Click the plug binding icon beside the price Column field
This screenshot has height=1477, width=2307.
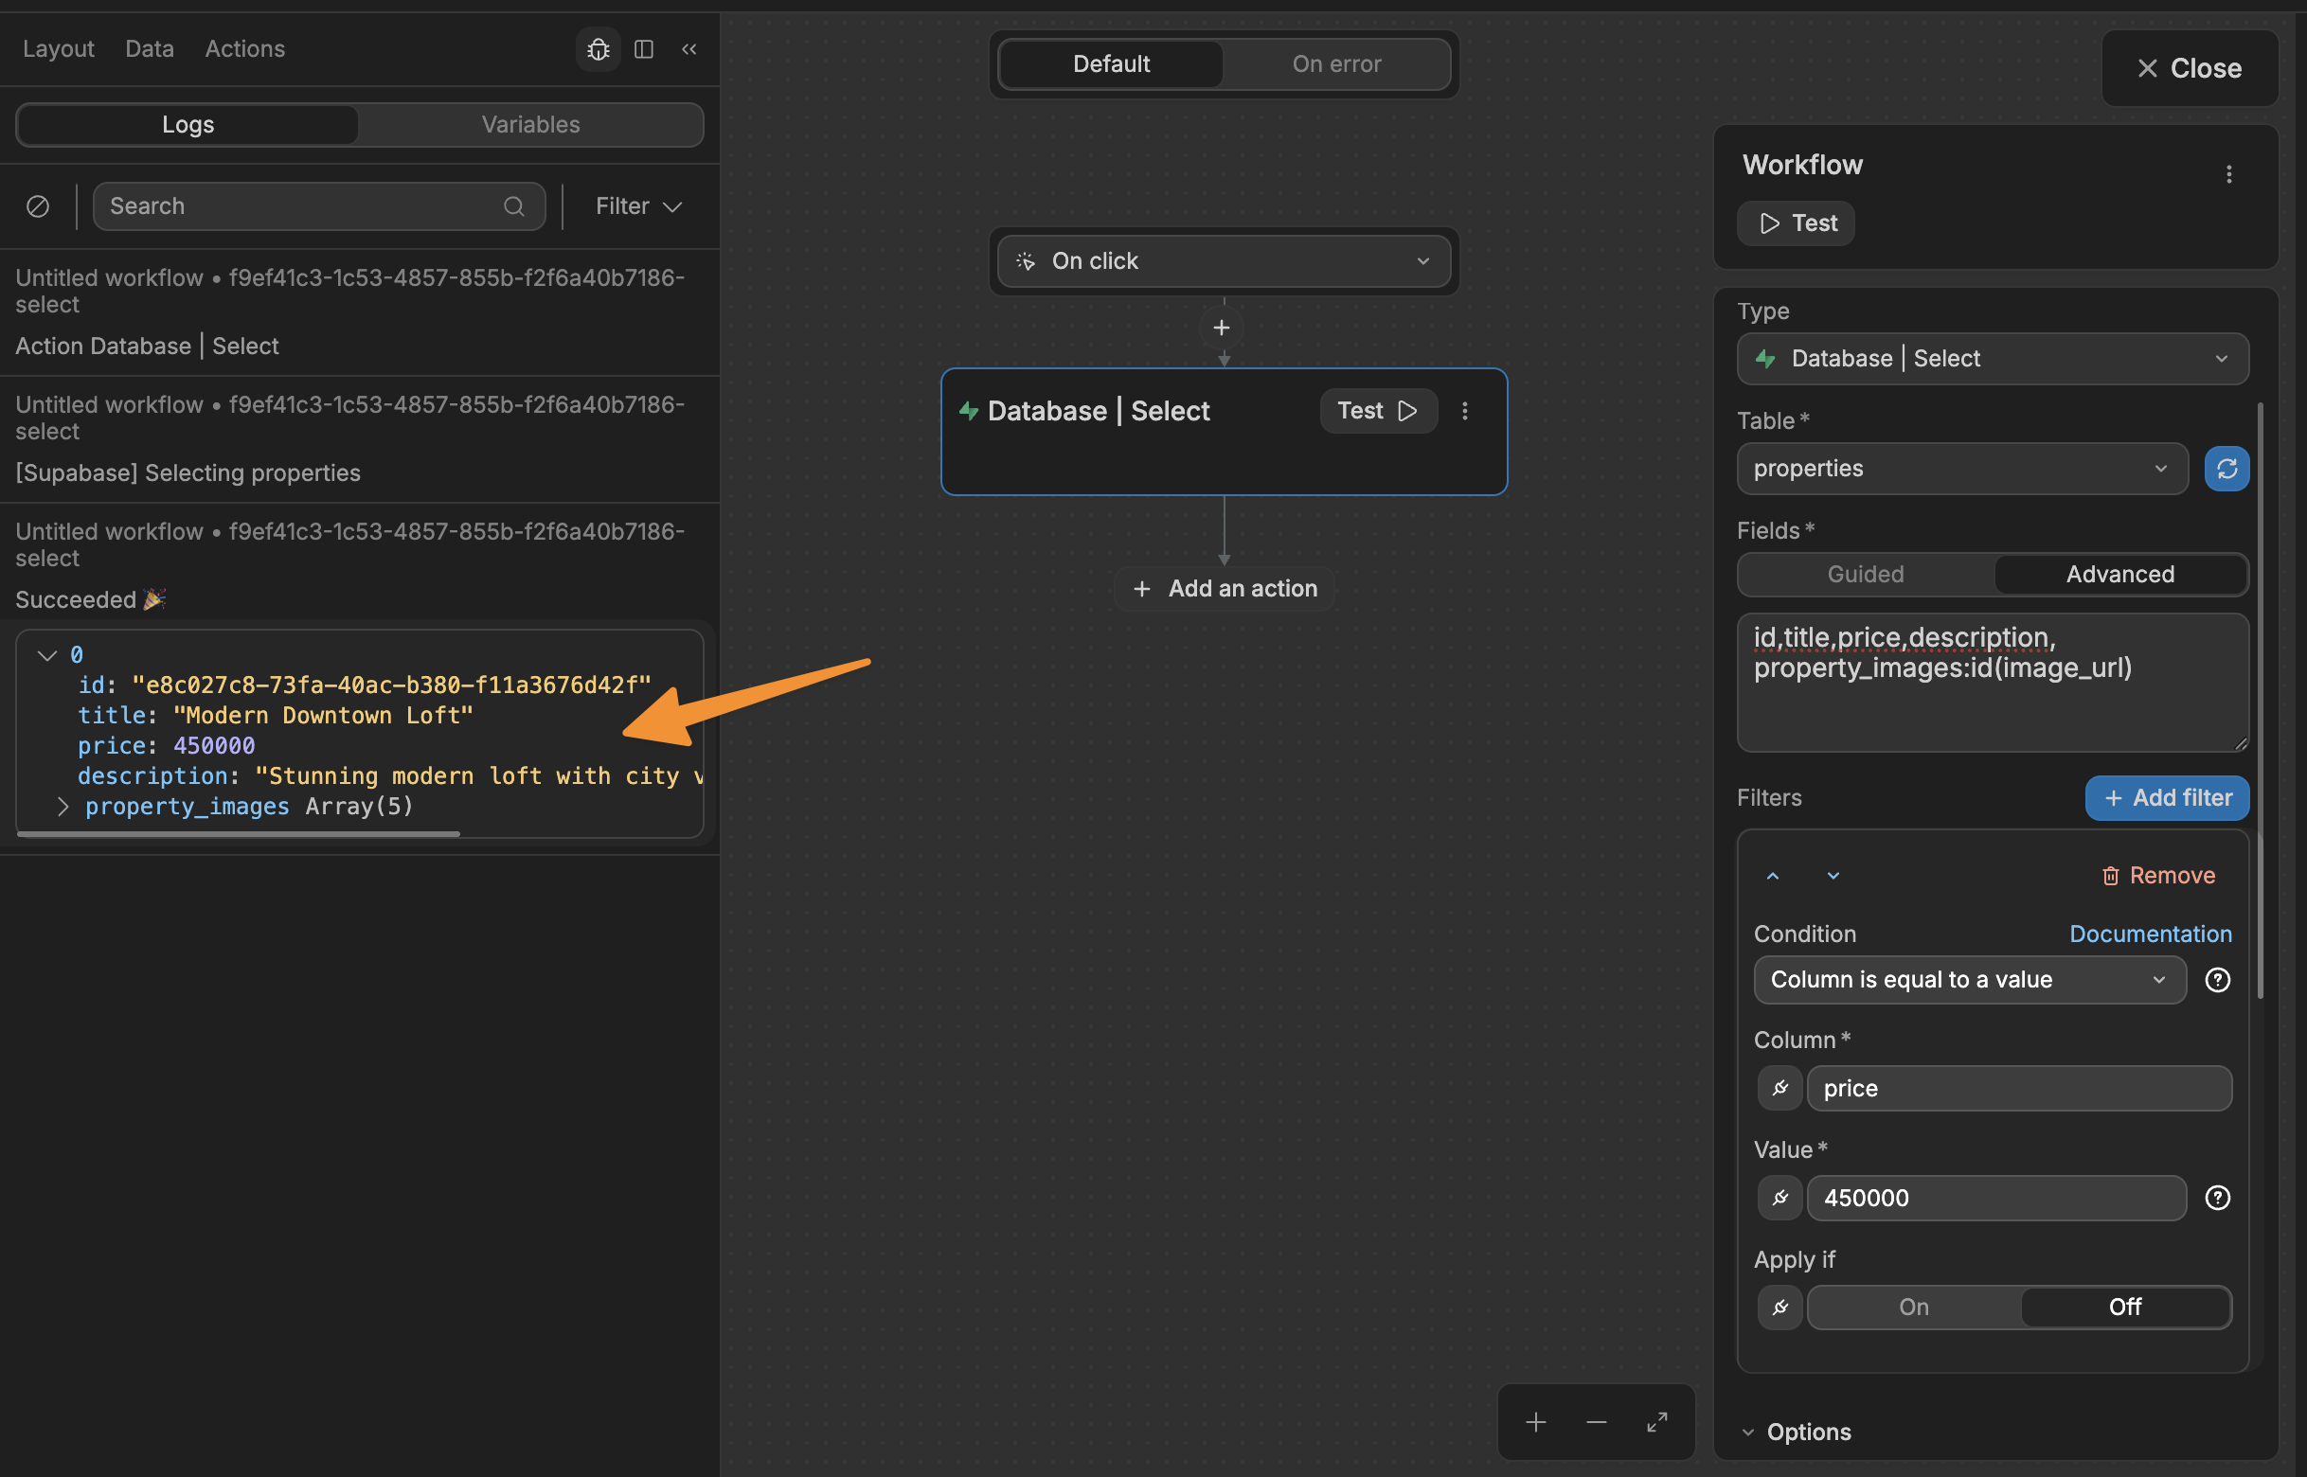click(x=1779, y=1088)
